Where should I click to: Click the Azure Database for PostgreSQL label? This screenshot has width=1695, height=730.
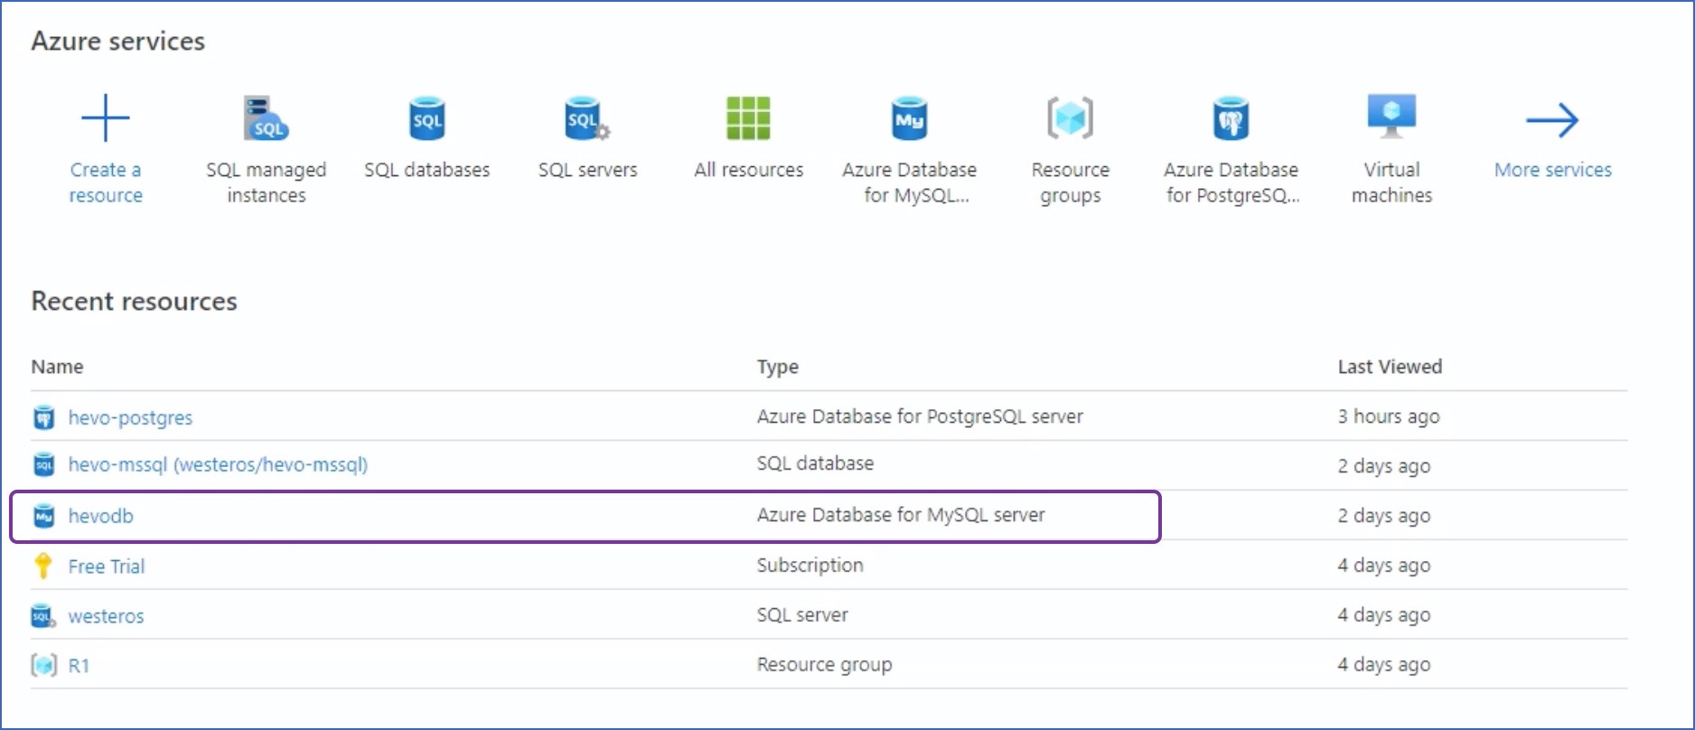pyautogui.click(x=1231, y=182)
